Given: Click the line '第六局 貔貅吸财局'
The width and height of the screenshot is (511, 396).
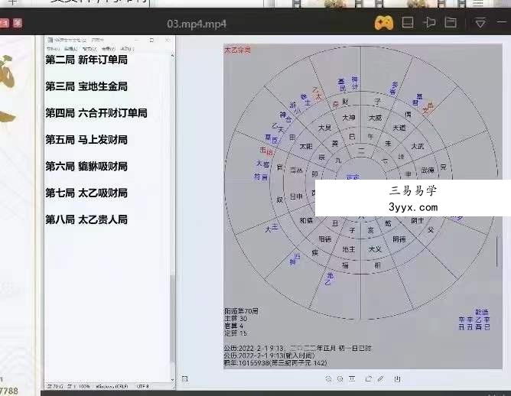Looking at the screenshot, I should click(86, 167).
